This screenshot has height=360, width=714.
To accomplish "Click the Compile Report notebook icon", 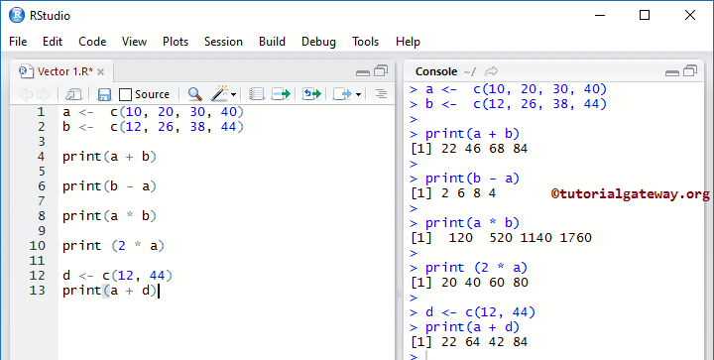I will (x=257, y=94).
